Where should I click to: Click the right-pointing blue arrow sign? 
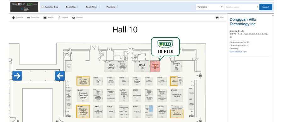click(x=17, y=76)
